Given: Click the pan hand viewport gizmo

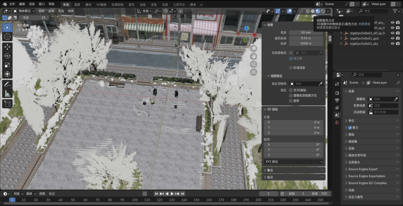Looking at the screenshot, I should tap(254, 56).
